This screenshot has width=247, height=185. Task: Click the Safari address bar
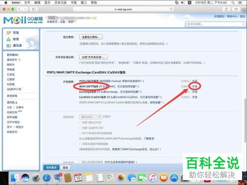click(x=123, y=9)
